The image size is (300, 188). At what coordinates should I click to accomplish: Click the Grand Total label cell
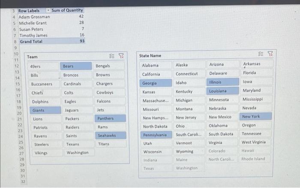[x=31, y=42]
